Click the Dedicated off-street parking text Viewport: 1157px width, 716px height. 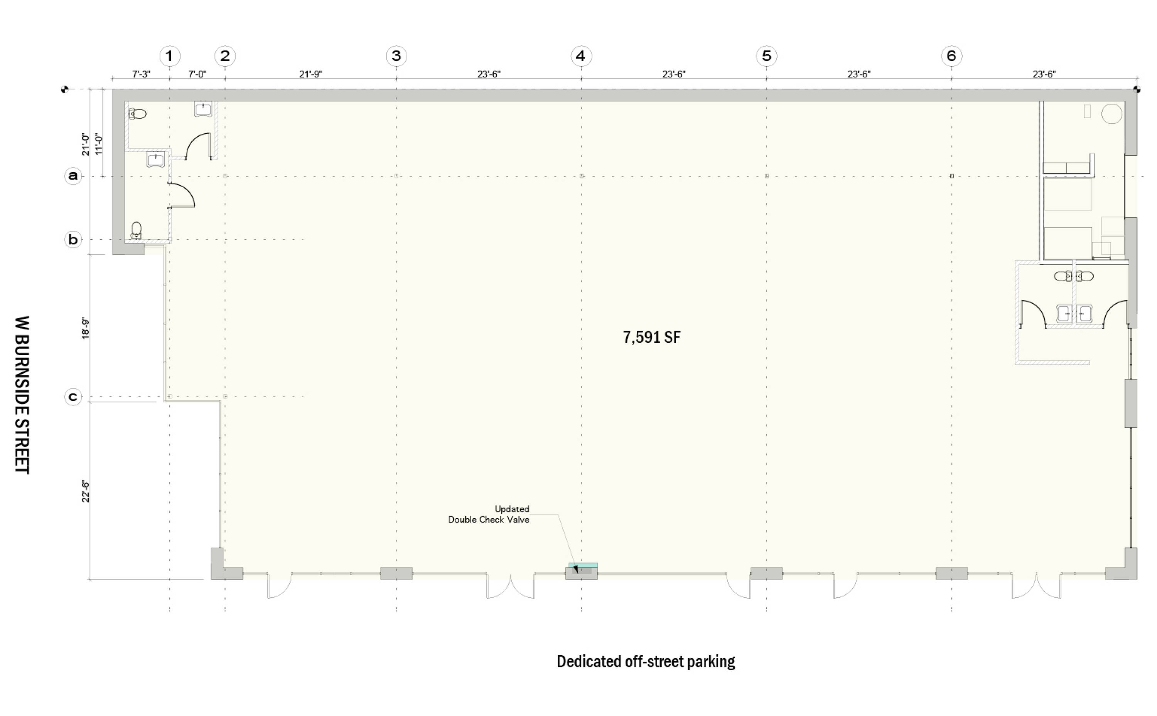click(645, 662)
